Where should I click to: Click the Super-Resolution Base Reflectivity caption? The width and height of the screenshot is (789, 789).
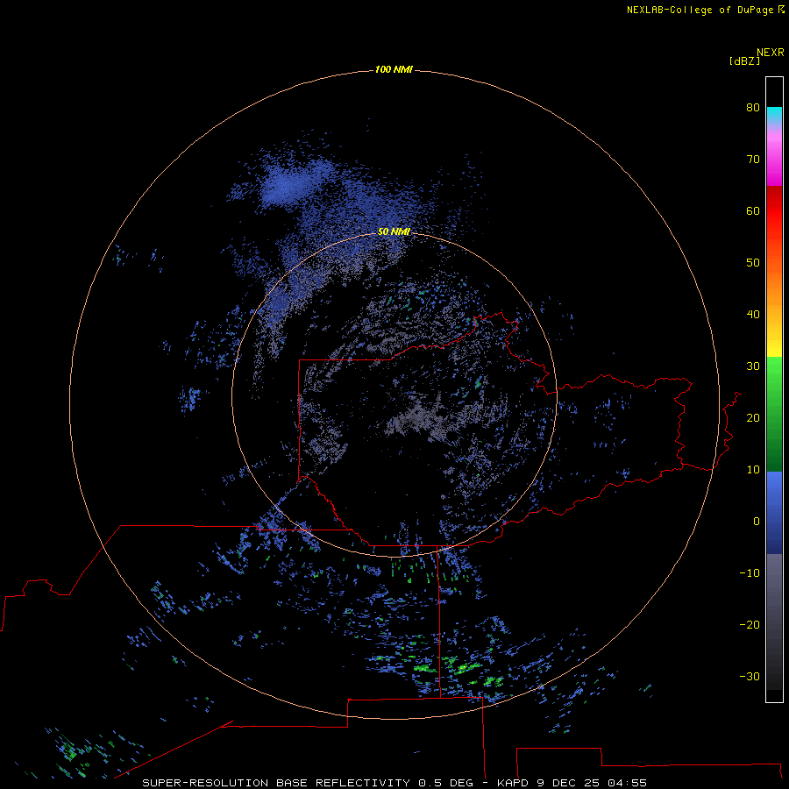pyautogui.click(x=394, y=783)
